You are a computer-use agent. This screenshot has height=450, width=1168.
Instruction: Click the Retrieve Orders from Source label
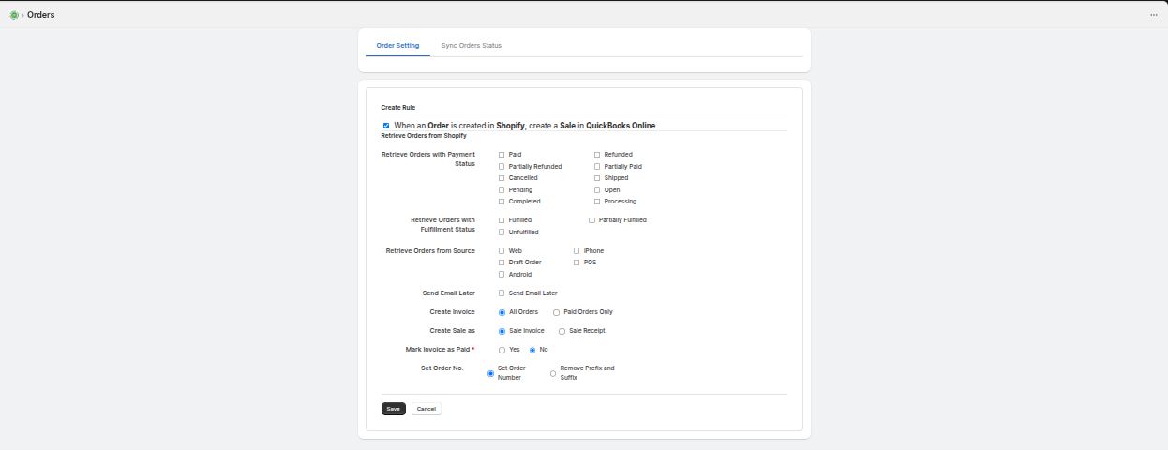pos(430,250)
